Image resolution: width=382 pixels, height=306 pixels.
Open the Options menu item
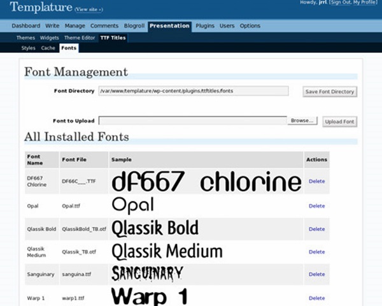tap(250, 26)
